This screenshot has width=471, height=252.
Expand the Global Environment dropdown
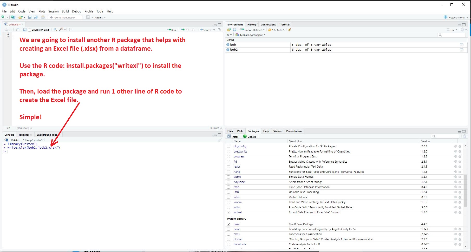click(251, 35)
